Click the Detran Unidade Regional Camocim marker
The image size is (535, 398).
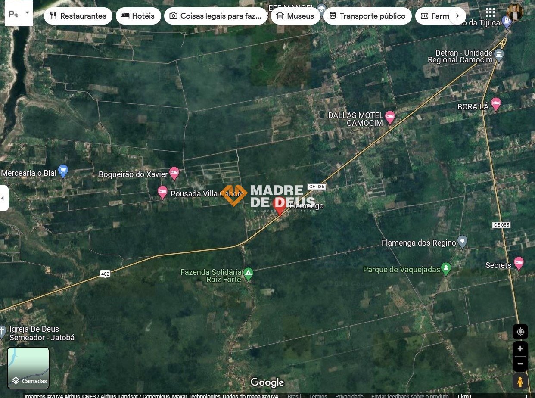click(x=499, y=55)
